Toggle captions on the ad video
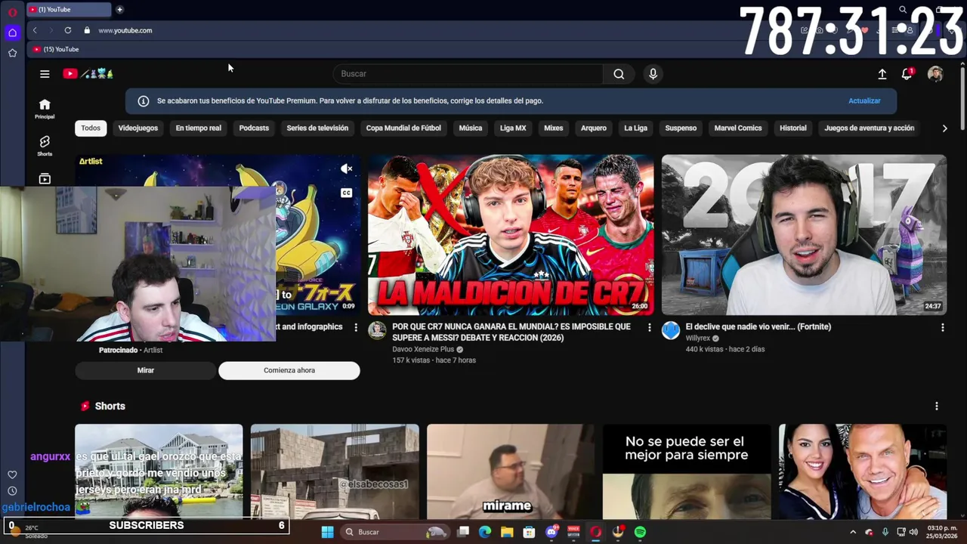The image size is (967, 544). tap(347, 193)
